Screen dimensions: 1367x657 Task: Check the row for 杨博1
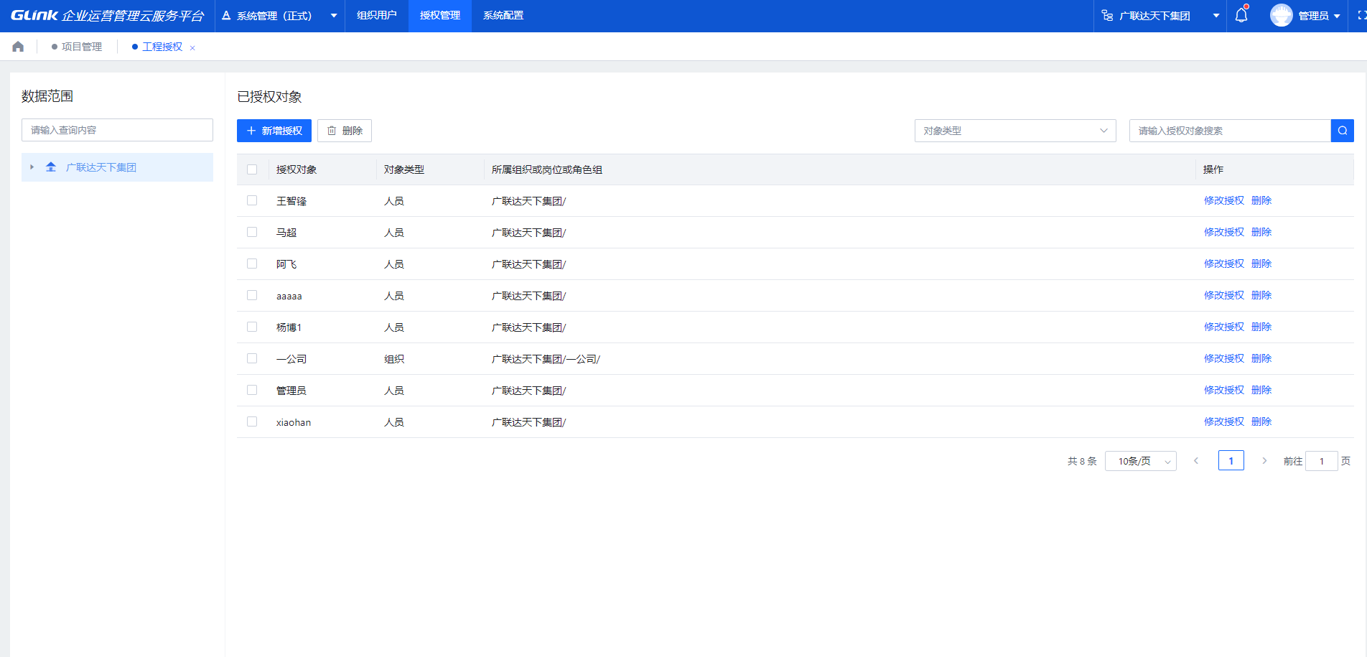[x=252, y=327]
